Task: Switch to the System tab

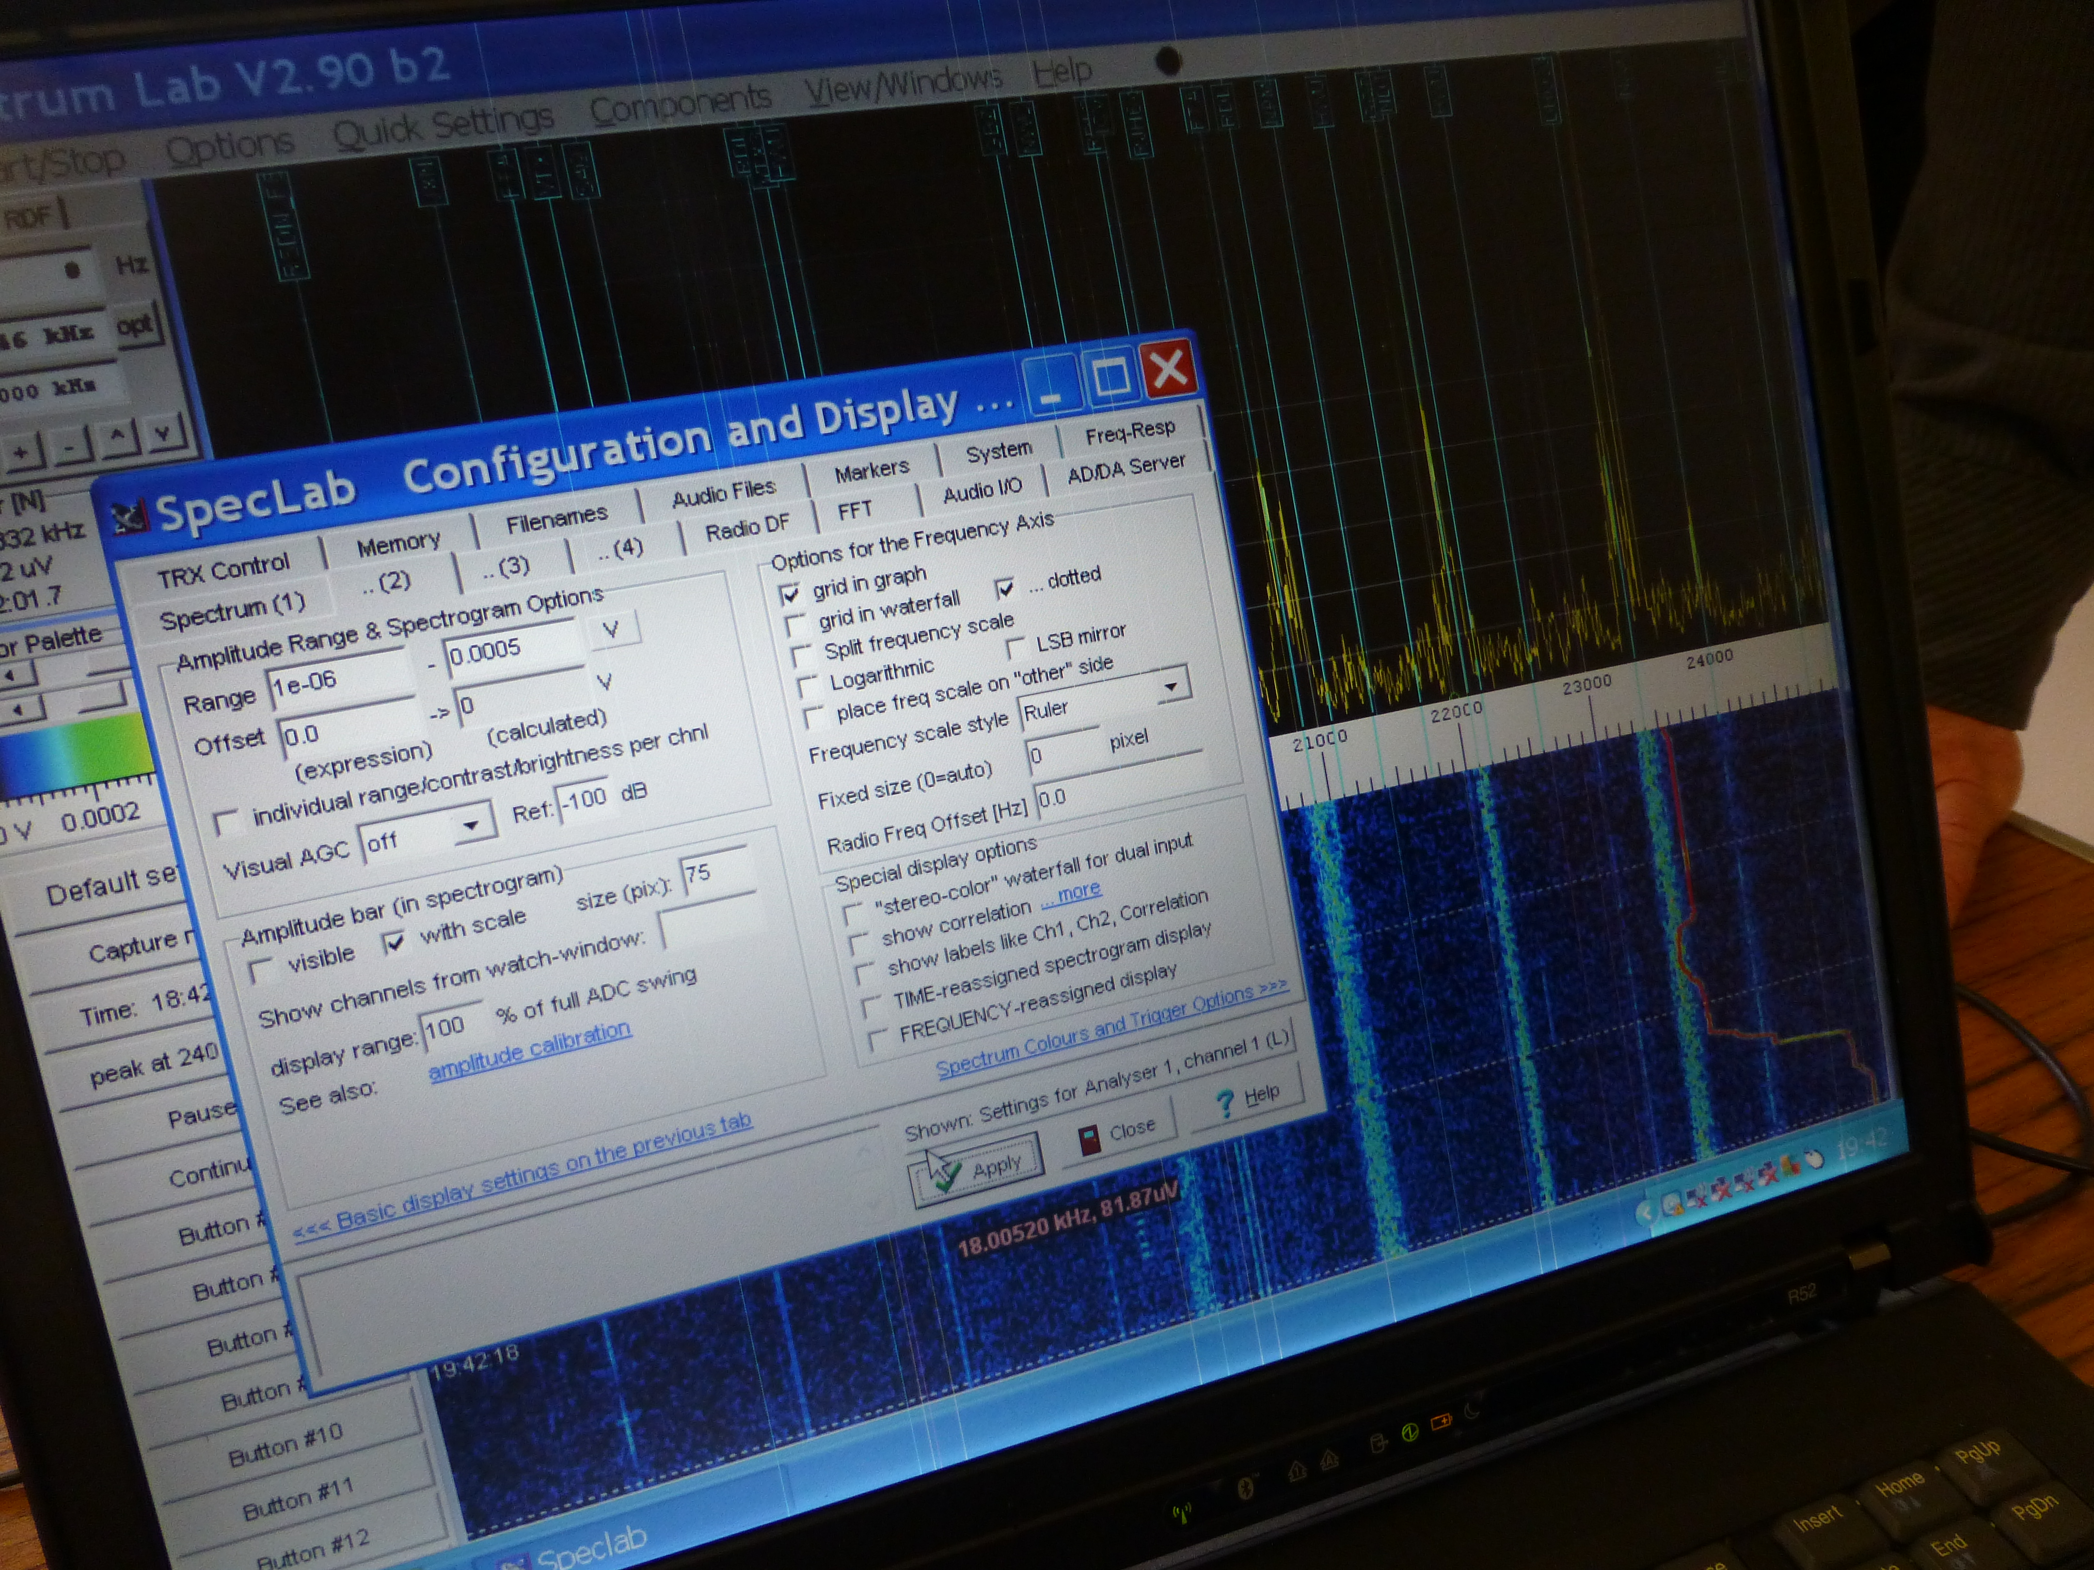Action: click(x=999, y=452)
